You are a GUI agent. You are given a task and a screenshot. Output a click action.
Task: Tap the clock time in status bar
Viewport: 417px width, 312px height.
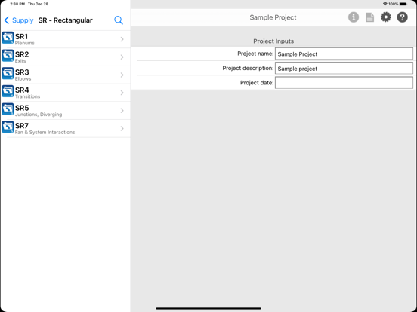[x=17, y=4]
